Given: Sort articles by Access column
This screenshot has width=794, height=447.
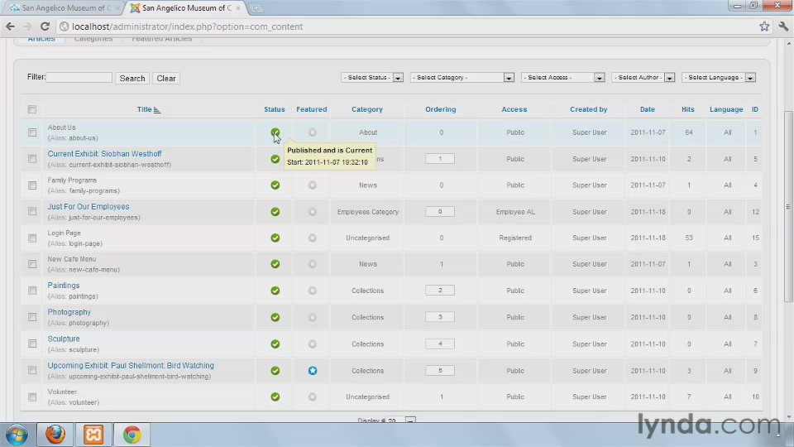Looking at the screenshot, I should click(x=514, y=109).
